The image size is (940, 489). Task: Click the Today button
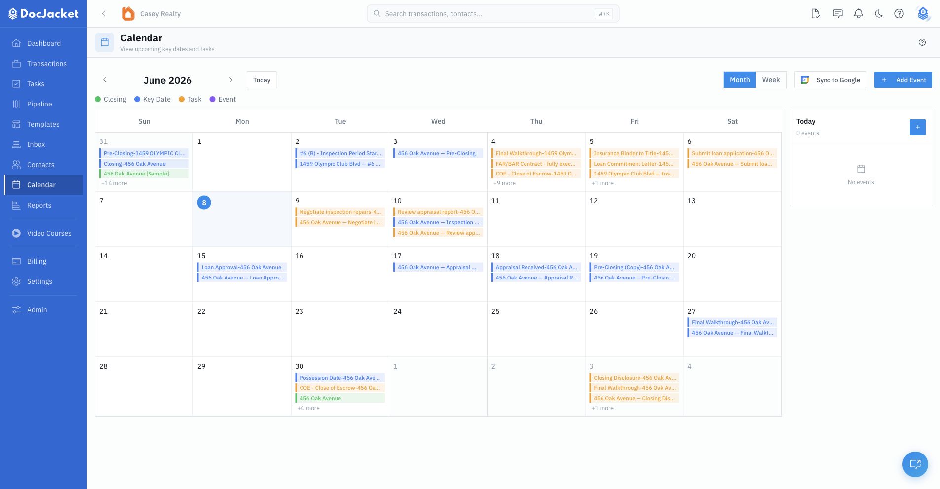262,80
